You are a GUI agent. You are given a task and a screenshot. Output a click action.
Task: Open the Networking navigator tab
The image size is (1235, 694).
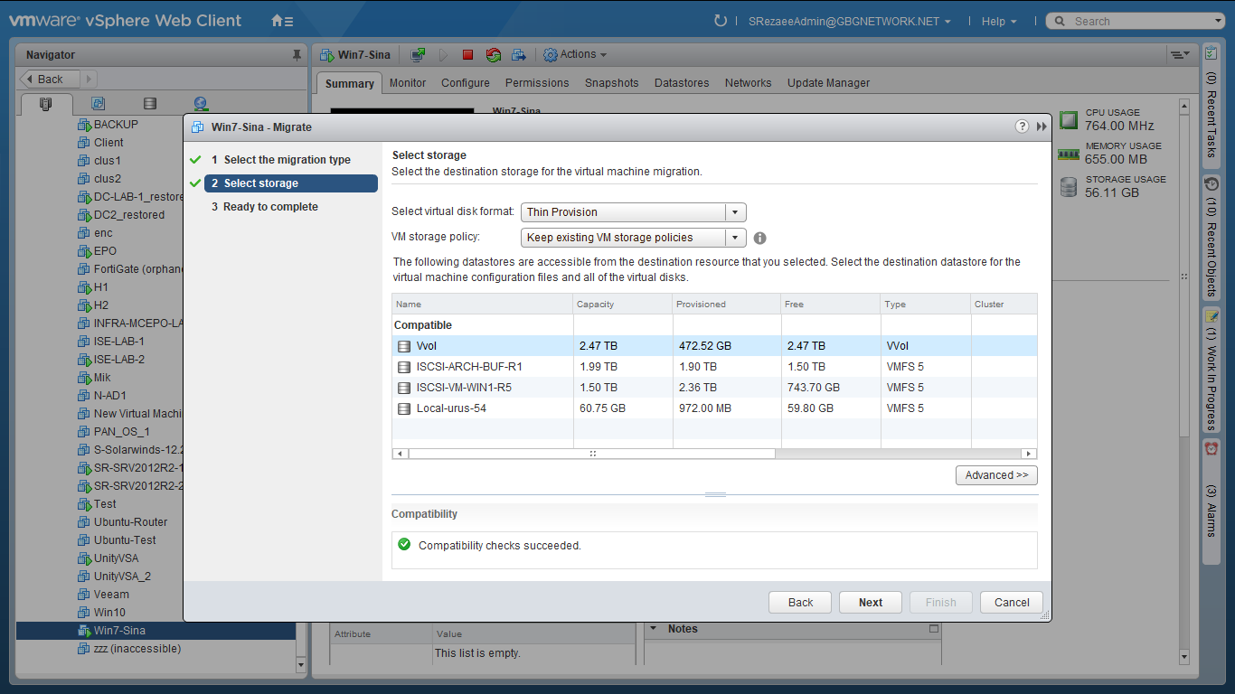click(x=201, y=104)
